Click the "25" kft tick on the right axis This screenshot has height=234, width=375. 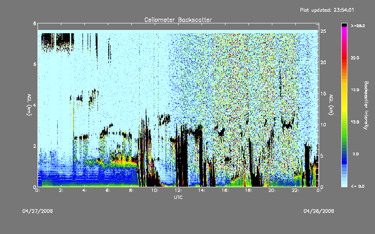(323, 31)
